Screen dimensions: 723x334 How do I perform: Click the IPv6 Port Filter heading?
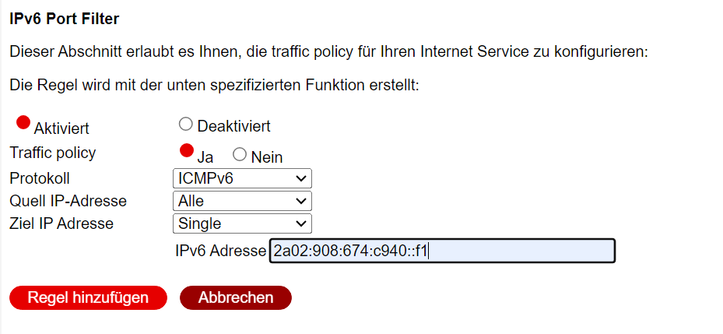64,17
